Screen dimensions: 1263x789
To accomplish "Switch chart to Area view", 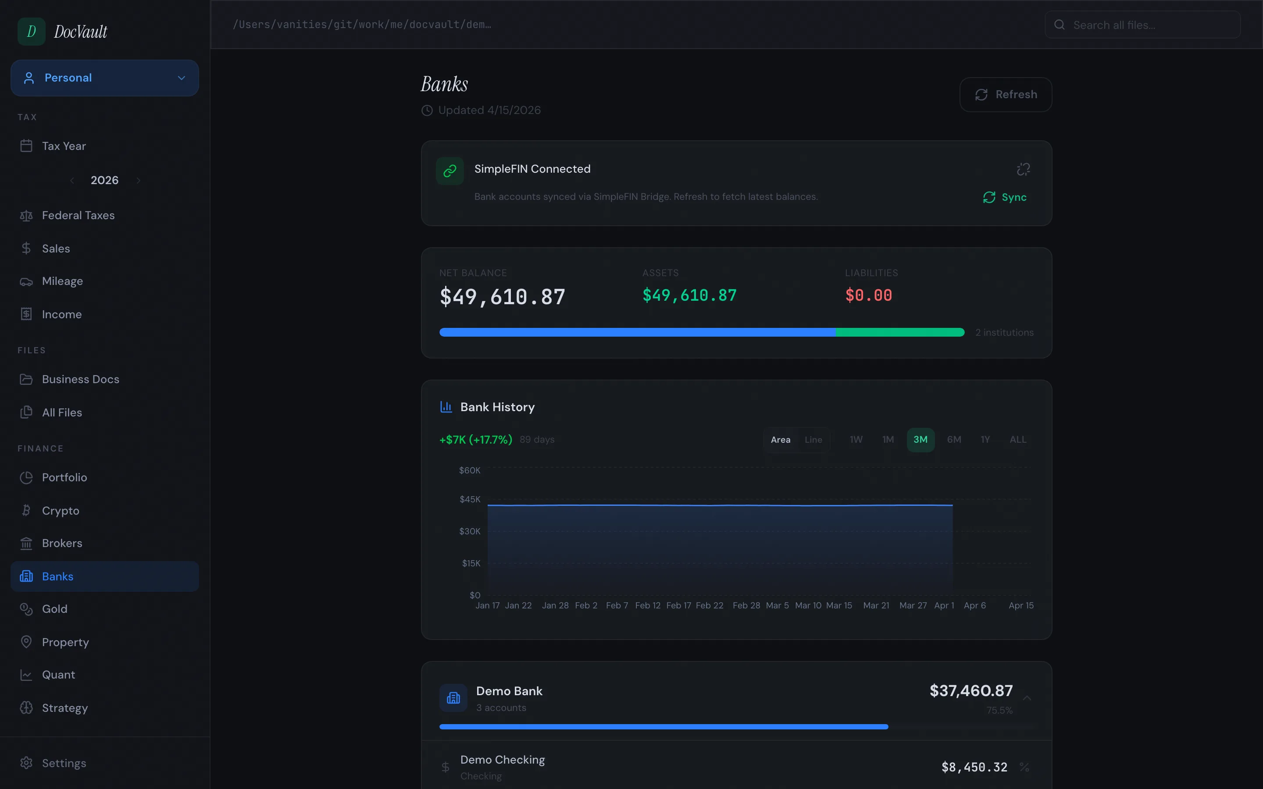I will click(x=781, y=440).
